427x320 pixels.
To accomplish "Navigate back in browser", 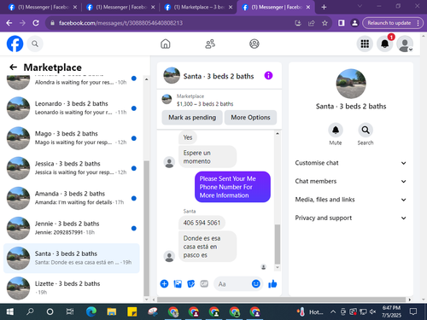I will pos(9,23).
